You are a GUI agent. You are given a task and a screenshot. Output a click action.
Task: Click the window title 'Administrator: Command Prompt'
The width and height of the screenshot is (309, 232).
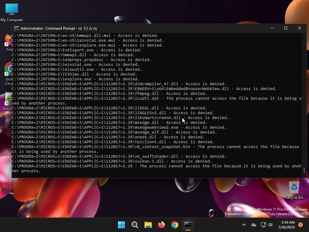59,28
